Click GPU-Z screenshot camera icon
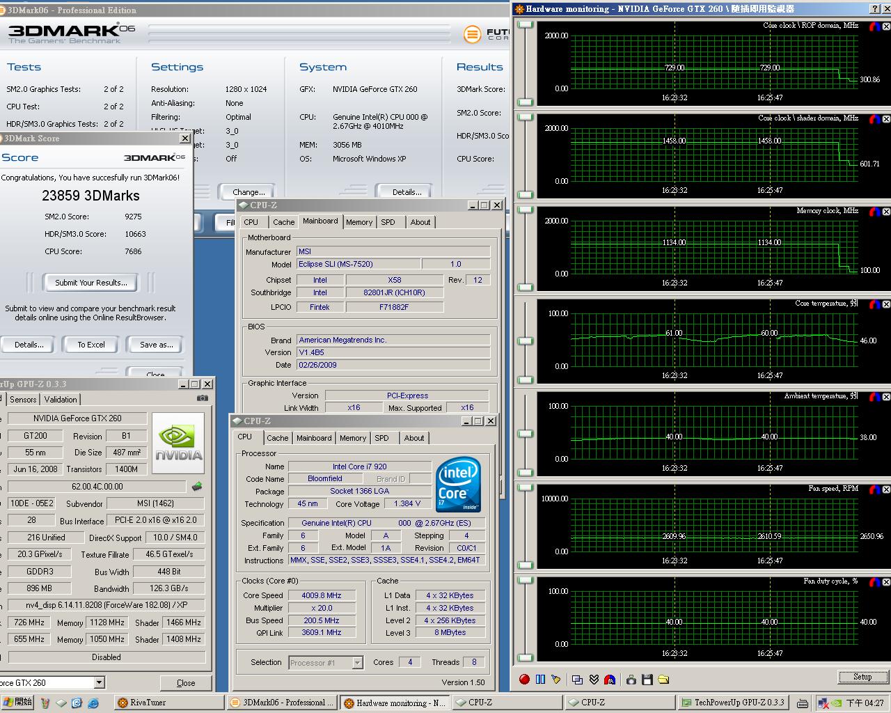Viewport: 891px width, 713px height. [202, 398]
